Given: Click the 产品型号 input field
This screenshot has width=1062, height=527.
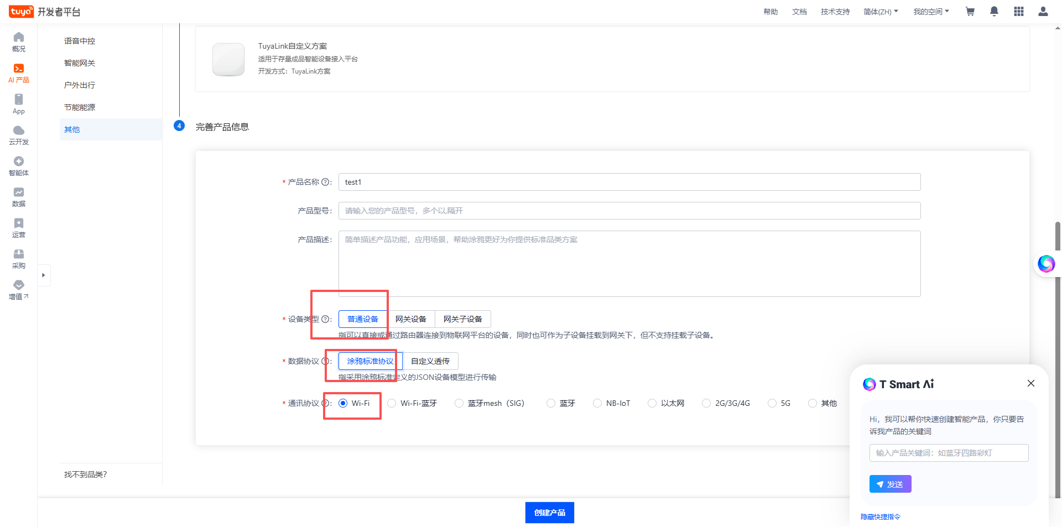Looking at the screenshot, I should tap(629, 211).
